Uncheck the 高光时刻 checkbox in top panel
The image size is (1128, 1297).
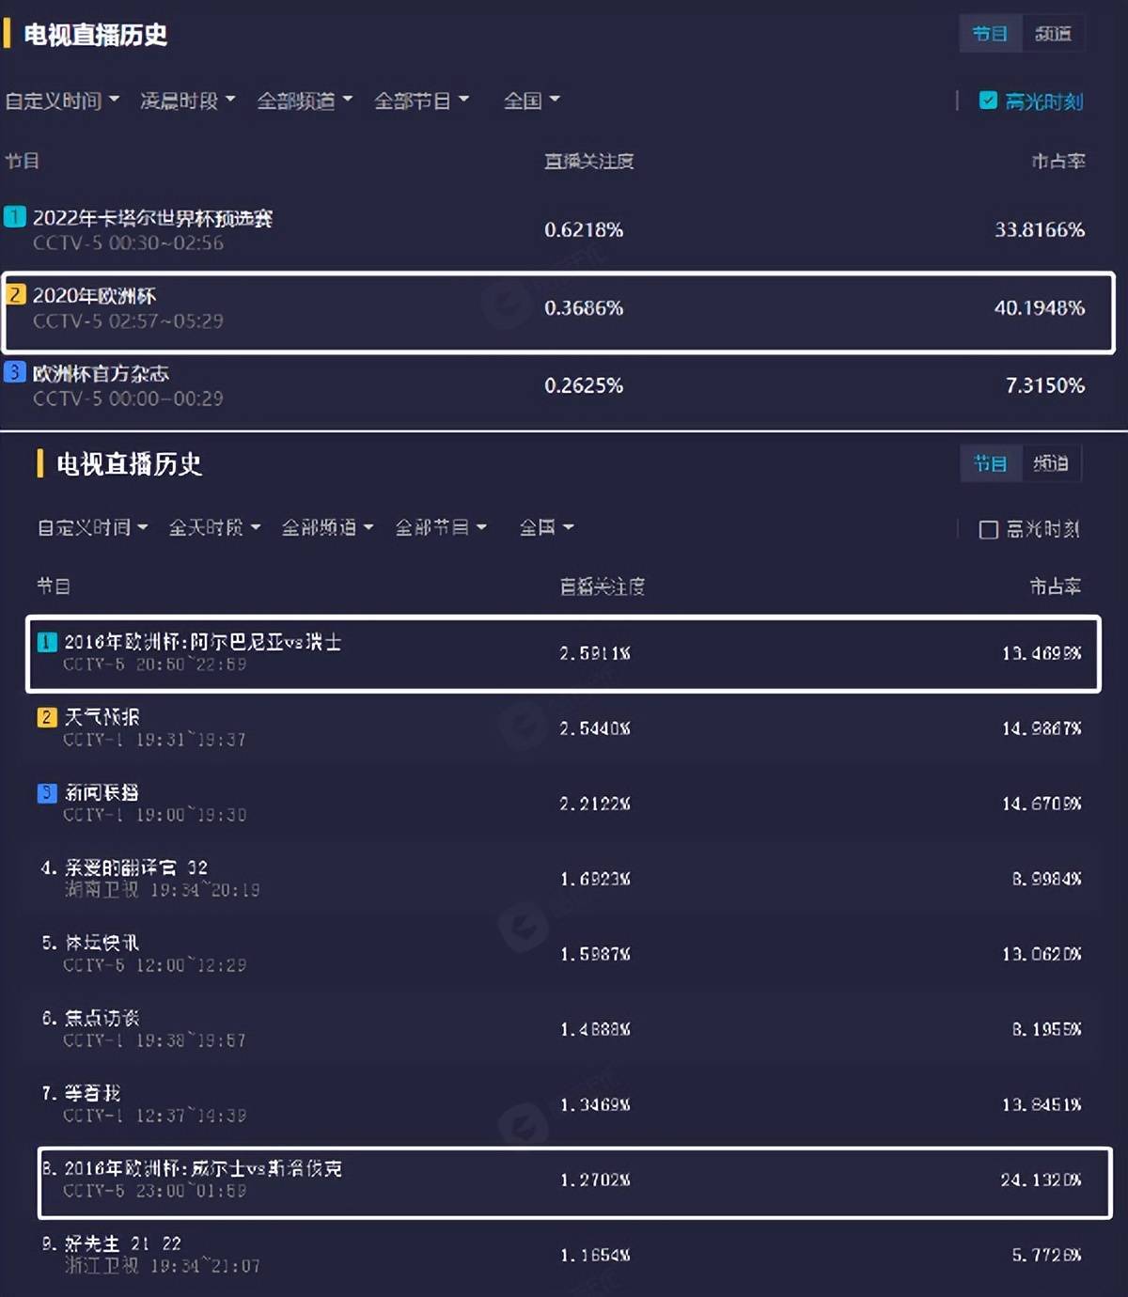pos(988,101)
